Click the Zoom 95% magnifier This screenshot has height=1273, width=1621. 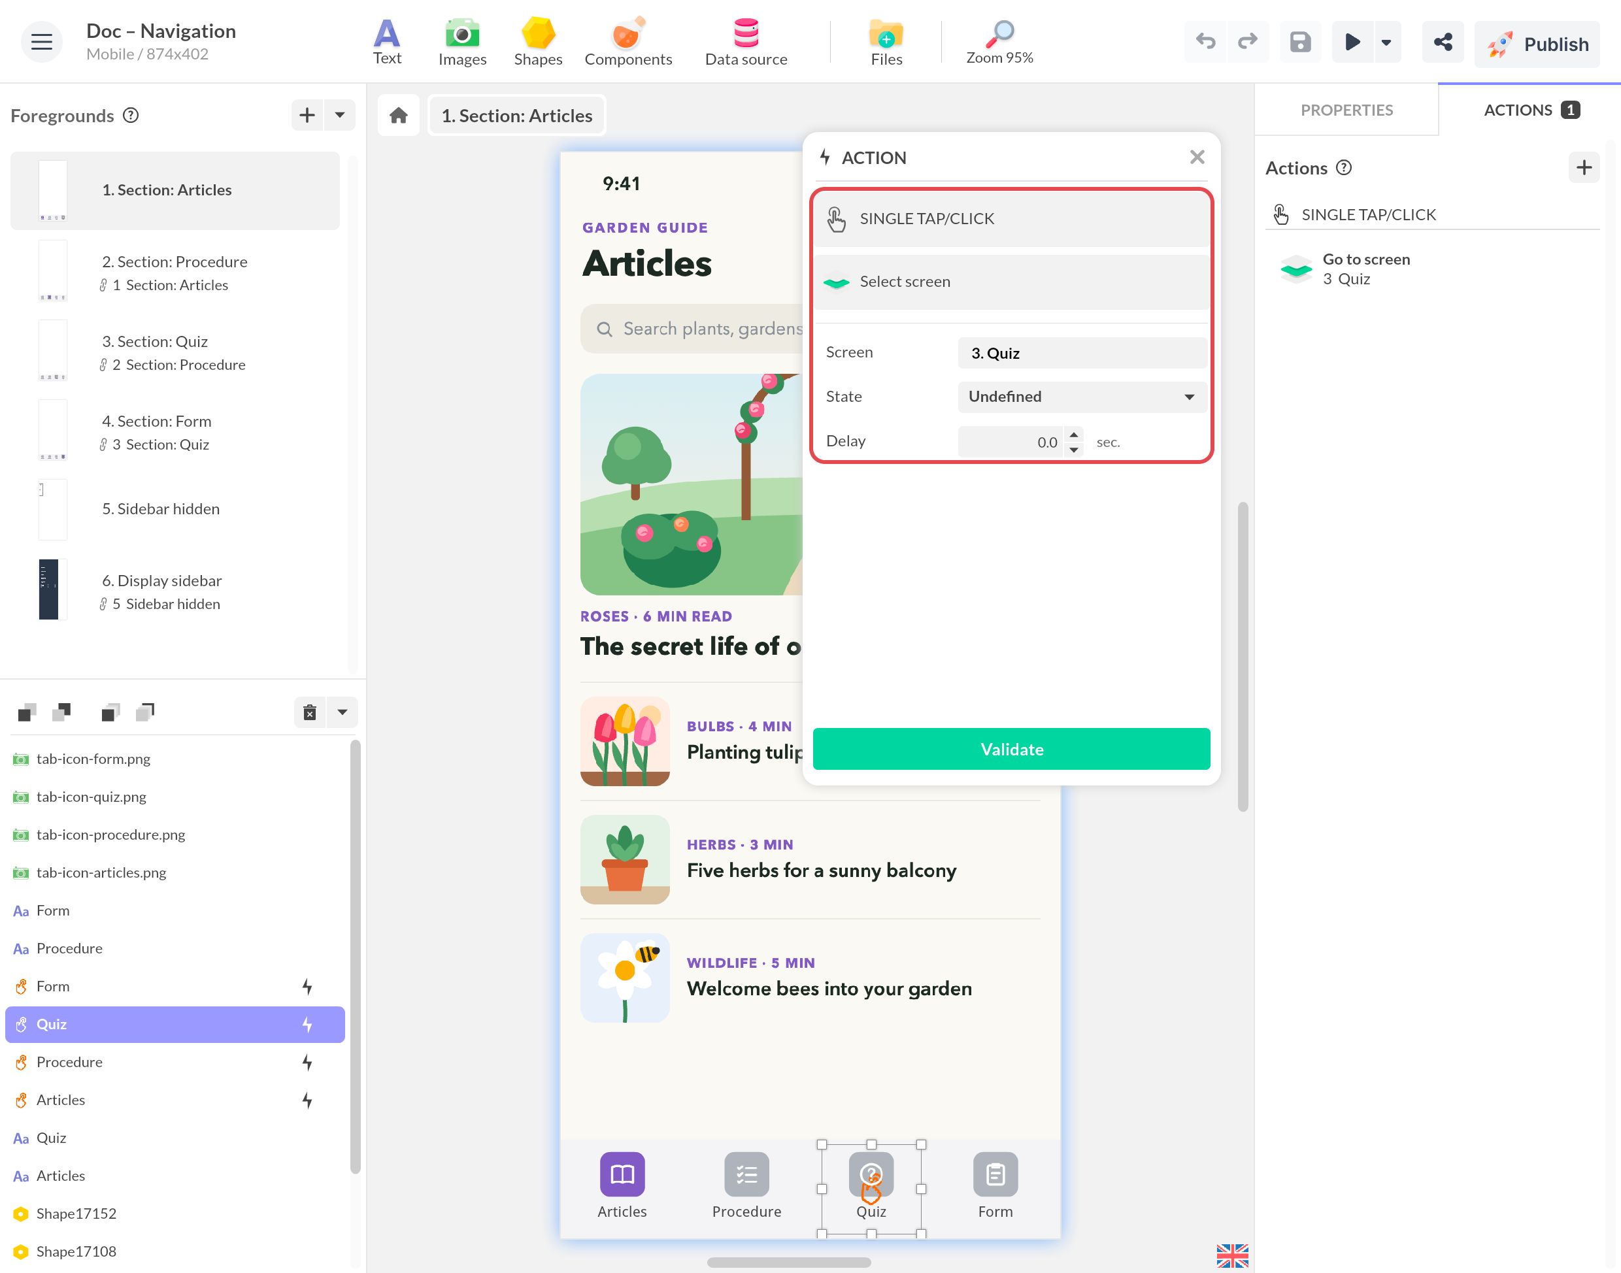999,42
